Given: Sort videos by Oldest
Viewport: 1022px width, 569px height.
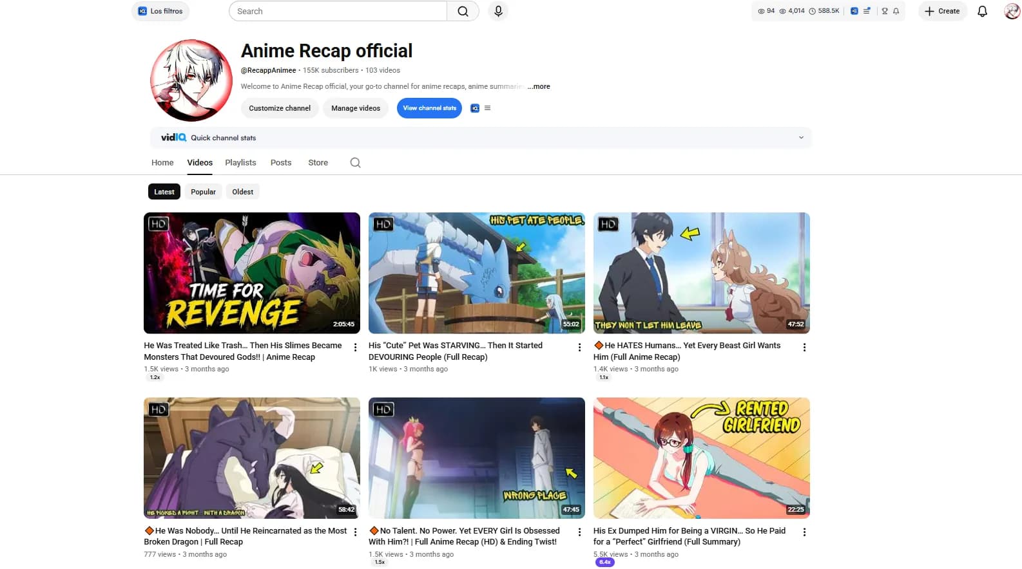Looking at the screenshot, I should coord(242,192).
